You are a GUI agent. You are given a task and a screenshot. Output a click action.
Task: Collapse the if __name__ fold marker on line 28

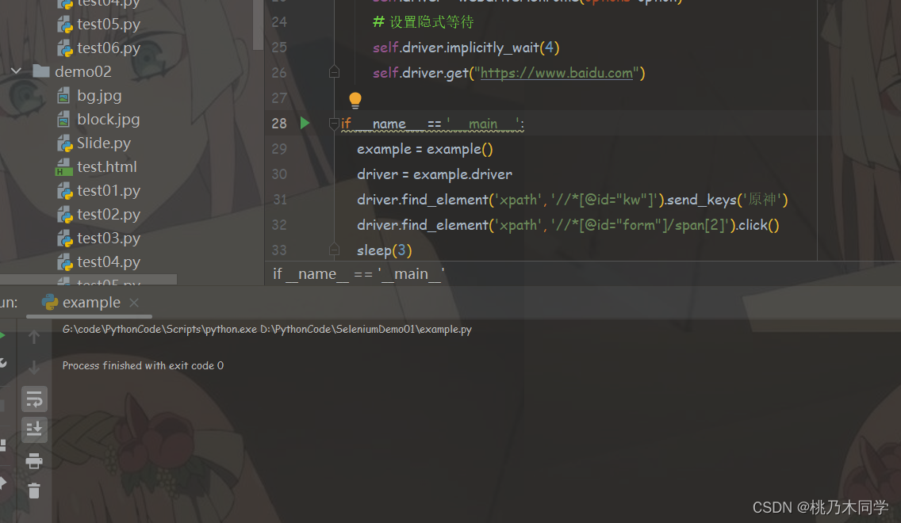(334, 123)
